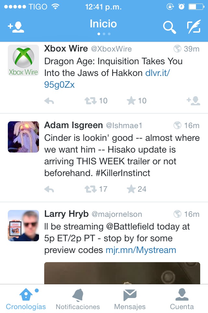Reply to the Xbox Wire tweet
This screenshot has width=208, height=313.
point(49,101)
